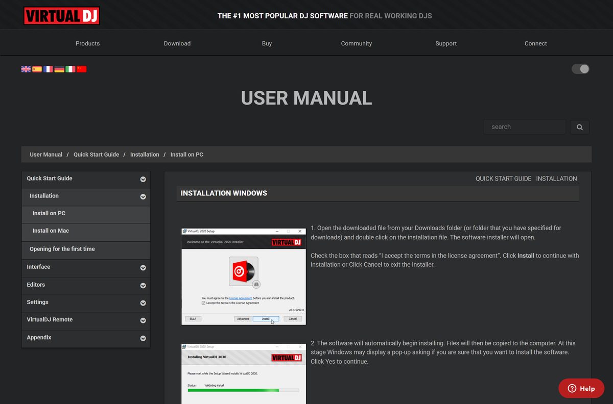Open Opening for the first time page

(86, 249)
